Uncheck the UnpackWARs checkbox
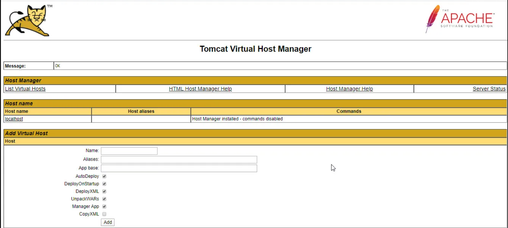Image resolution: width=508 pixels, height=228 pixels. click(104, 199)
